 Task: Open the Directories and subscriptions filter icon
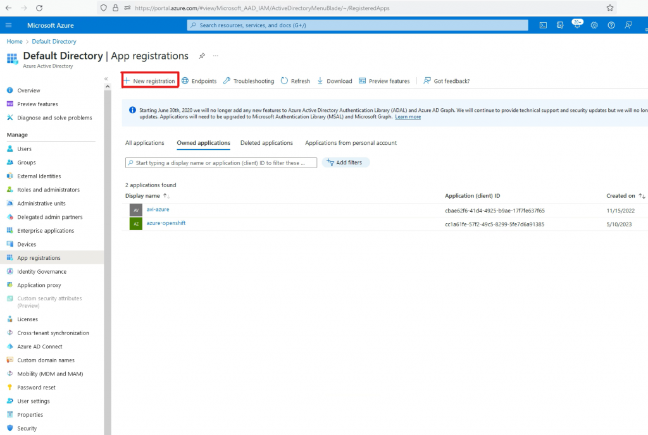tap(560, 25)
